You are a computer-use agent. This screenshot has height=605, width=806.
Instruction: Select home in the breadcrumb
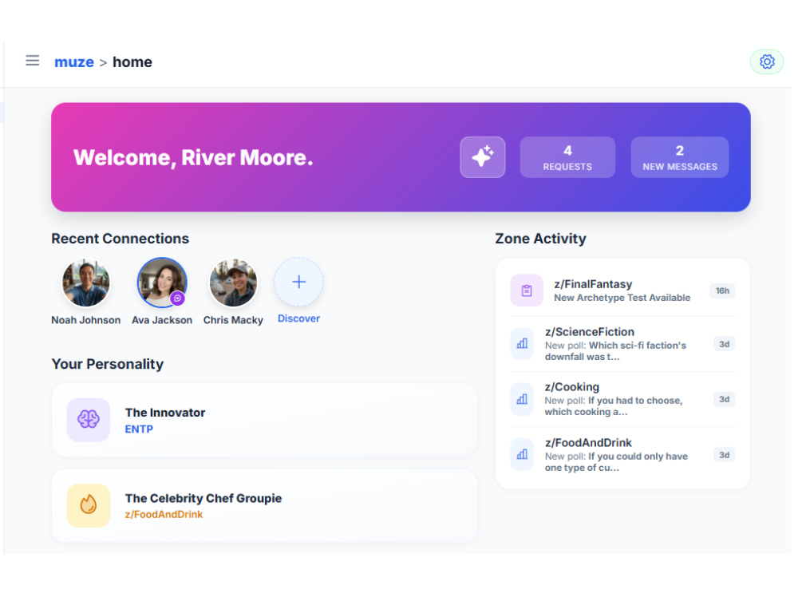point(132,61)
